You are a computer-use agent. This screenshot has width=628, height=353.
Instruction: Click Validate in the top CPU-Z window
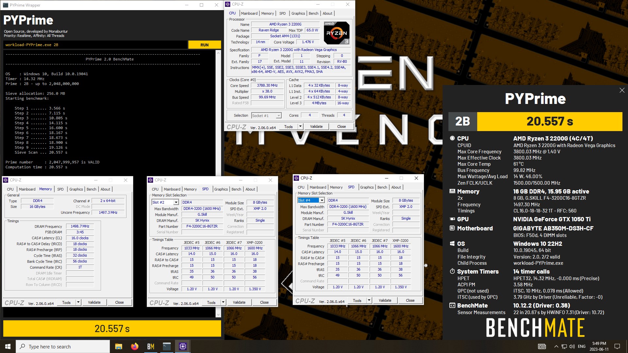coord(316,126)
